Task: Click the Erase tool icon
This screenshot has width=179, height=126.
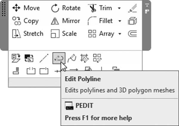Action: point(132,8)
